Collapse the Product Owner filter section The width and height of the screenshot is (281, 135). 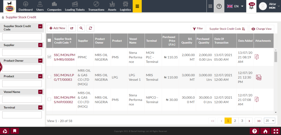tap(40, 61)
